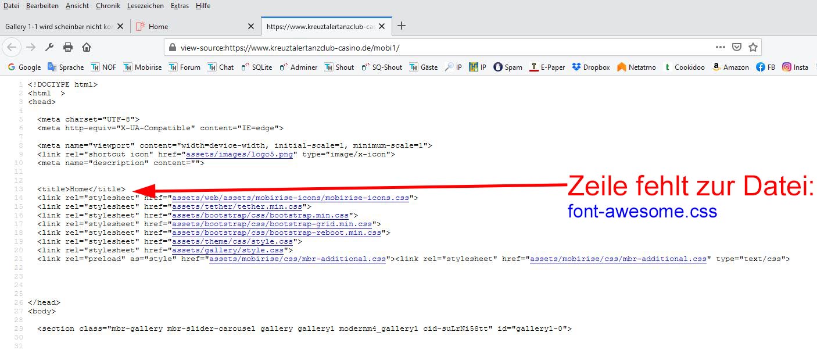Open Chat bookmark
The height and width of the screenshot is (350, 817).
[x=220, y=67]
